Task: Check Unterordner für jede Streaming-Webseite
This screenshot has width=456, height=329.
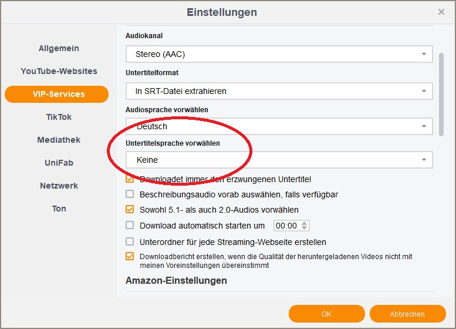Action: coord(130,242)
